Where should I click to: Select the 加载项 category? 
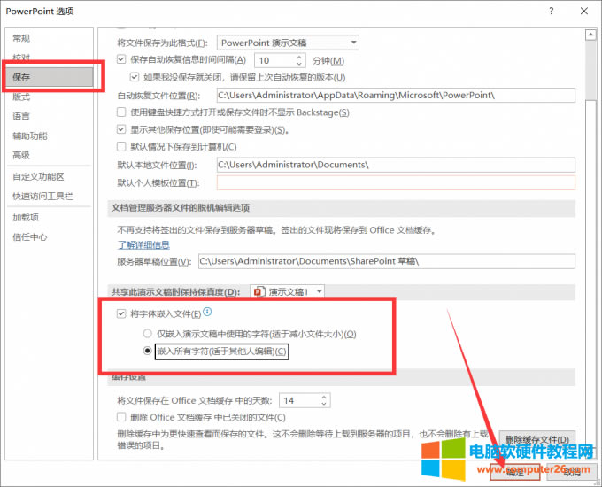(50, 218)
